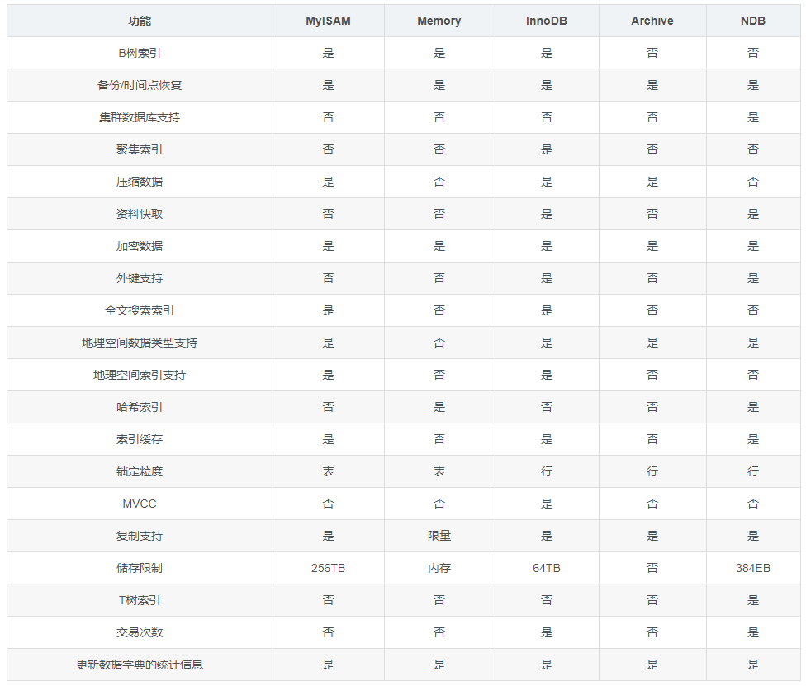Screen dimensions: 806x686
Task: Click the 功能 column header
Action: click(140, 21)
